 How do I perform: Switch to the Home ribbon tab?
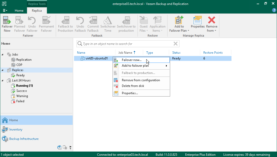(19, 11)
